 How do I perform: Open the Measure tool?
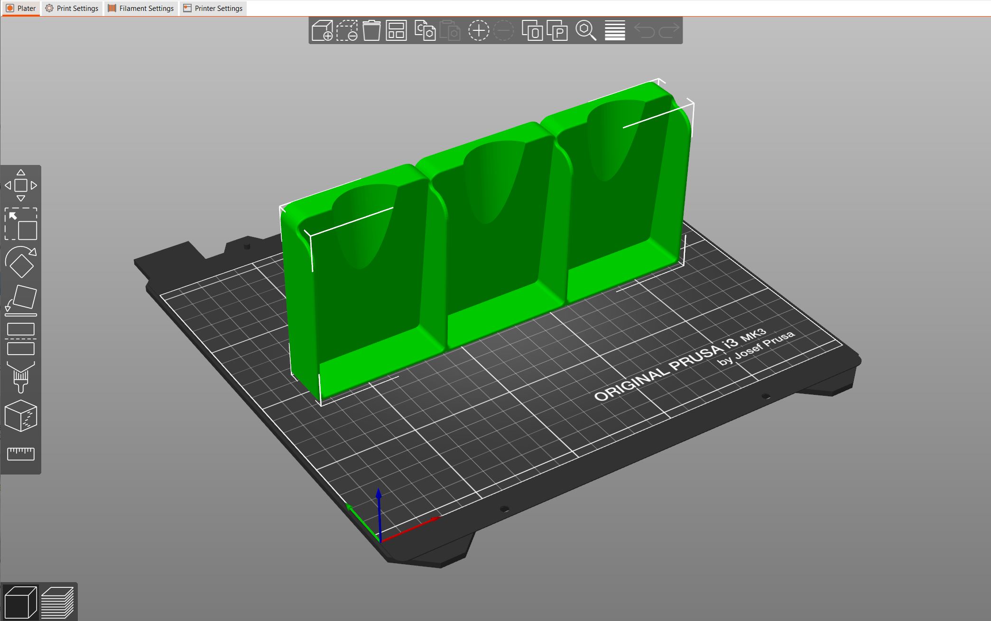pos(21,454)
